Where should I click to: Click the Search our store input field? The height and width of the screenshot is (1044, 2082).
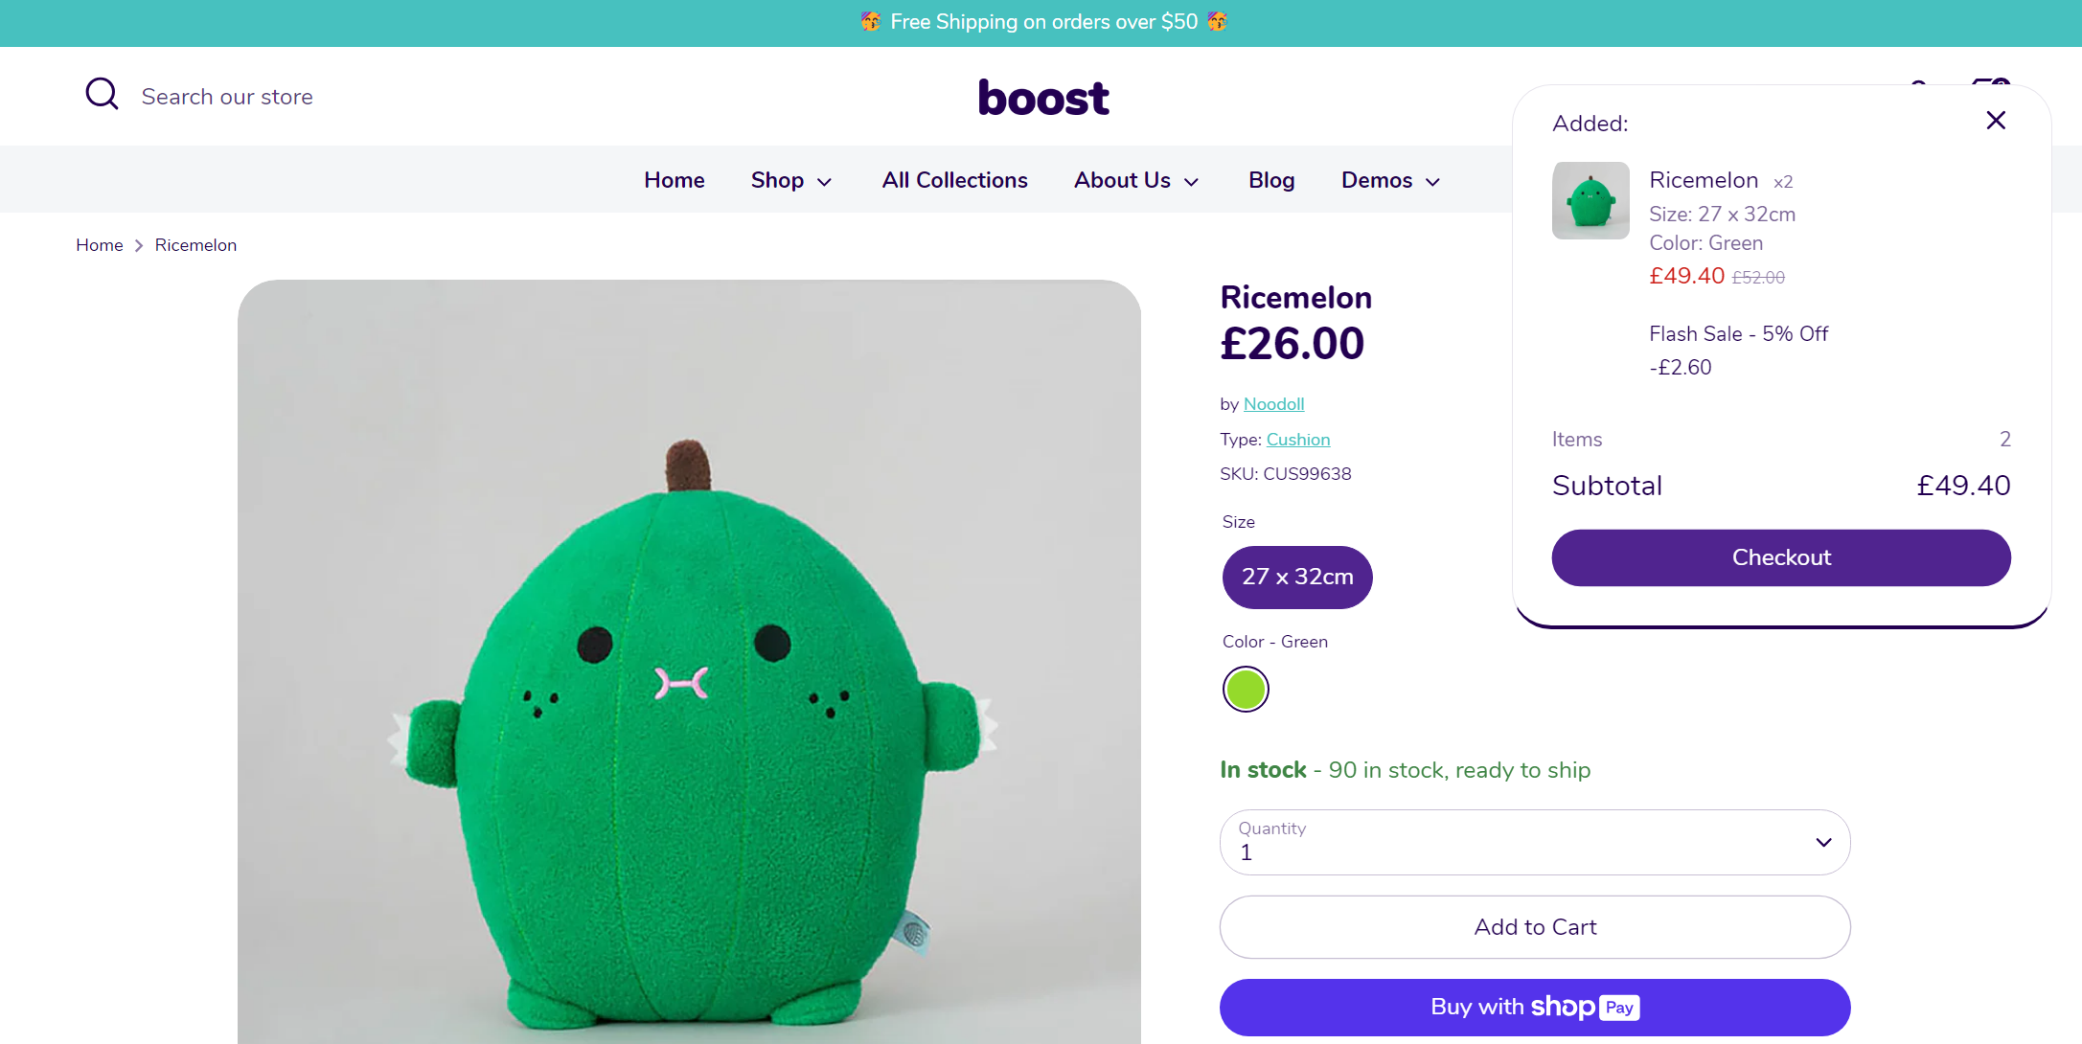[227, 96]
